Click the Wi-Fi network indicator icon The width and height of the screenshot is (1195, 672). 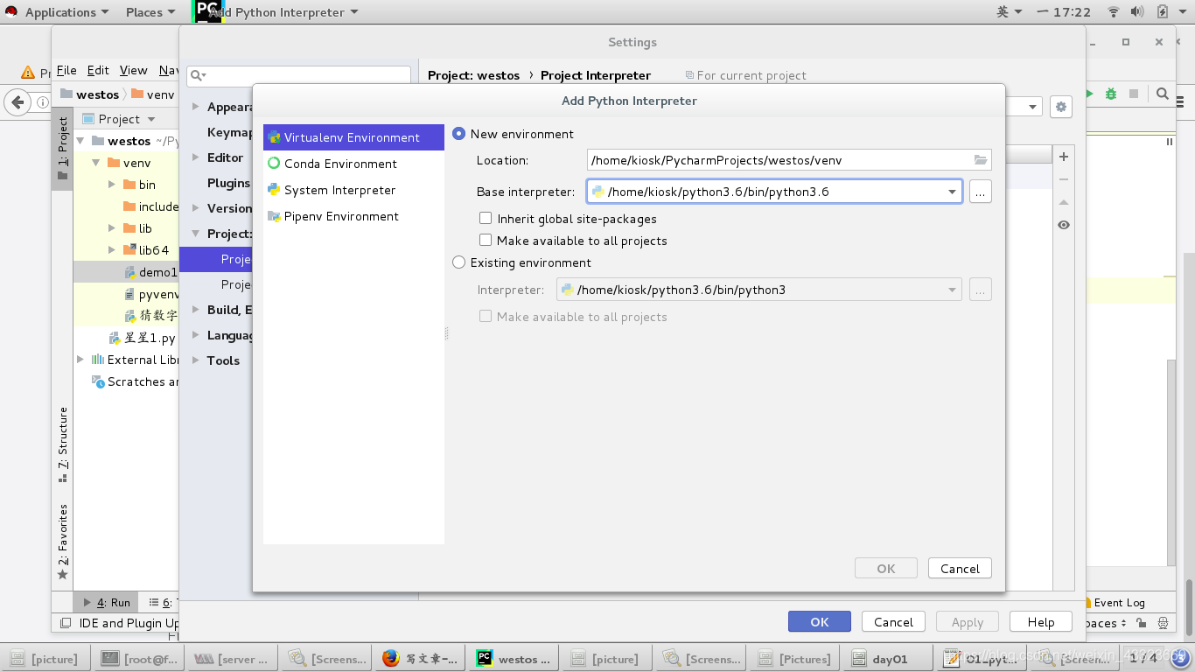pos(1114,12)
